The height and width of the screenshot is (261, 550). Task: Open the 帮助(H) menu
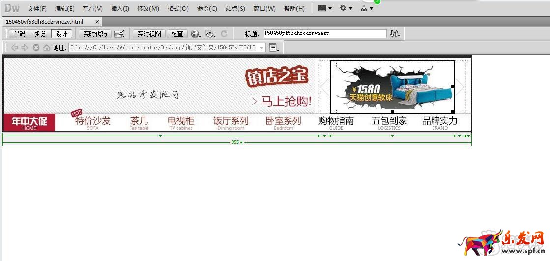[294, 8]
